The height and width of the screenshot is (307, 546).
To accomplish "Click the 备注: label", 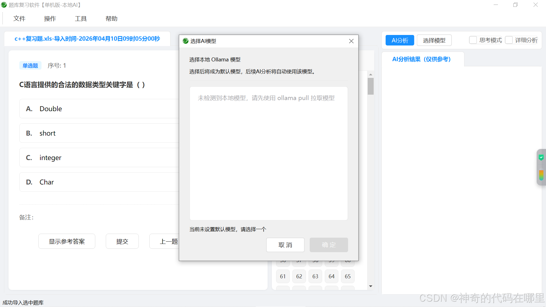I will (x=26, y=217).
